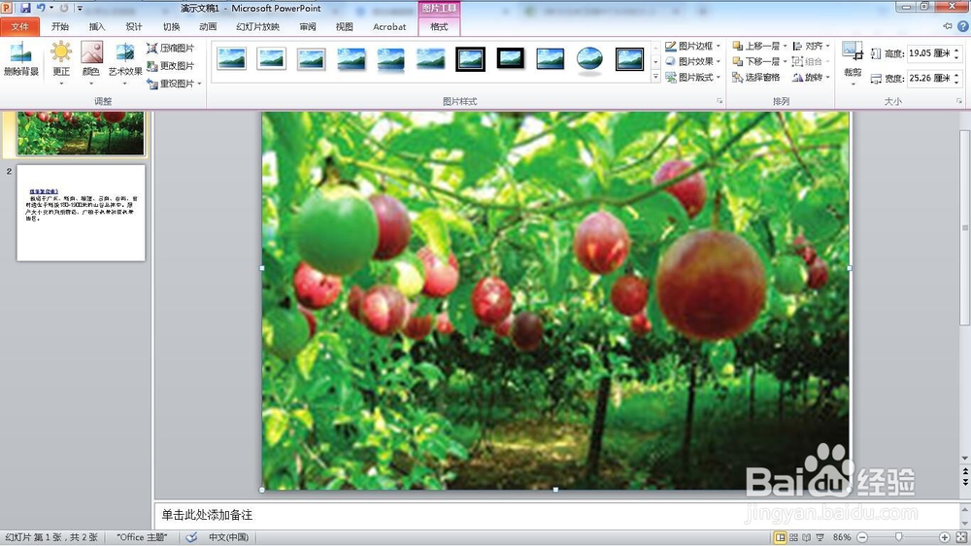Viewport: 971px width, 546px height.
Task: Minimize the ribbon using the arrow icon
Action: pyautogui.click(x=948, y=26)
